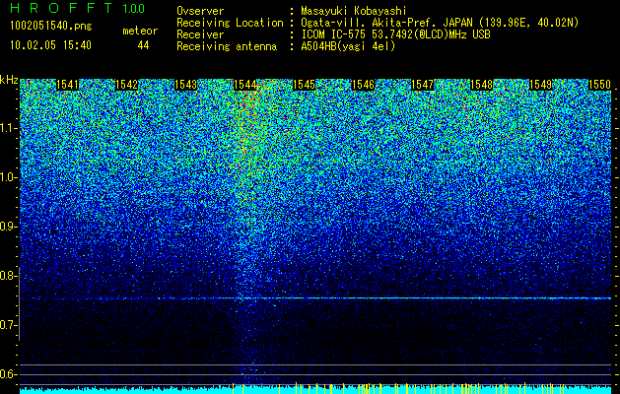The image size is (620, 394).
Task: Click the A504HB(yagi 4el) antenna text
Action: (348, 46)
